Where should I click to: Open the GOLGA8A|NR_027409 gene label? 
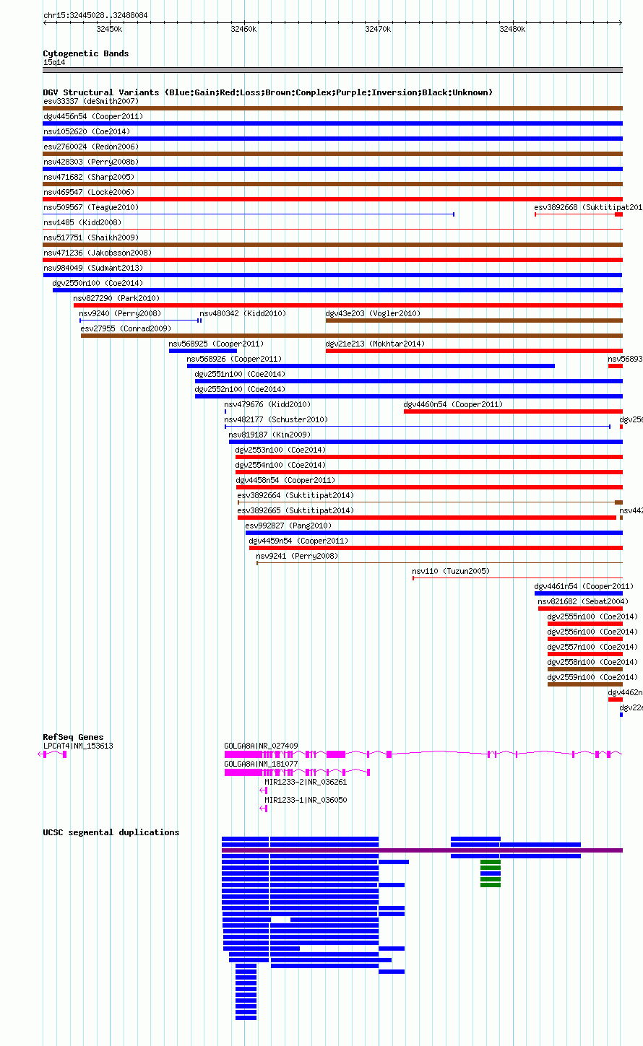[x=261, y=746]
